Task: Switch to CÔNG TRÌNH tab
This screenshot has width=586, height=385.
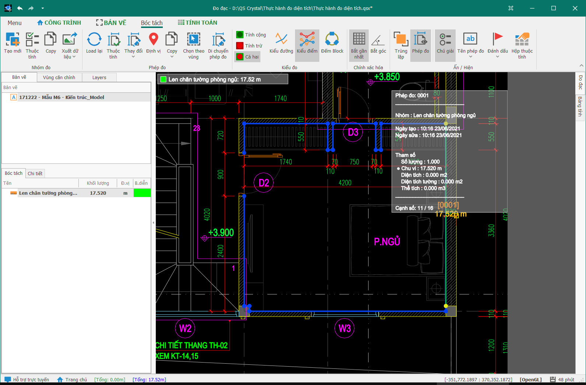Action: [x=59, y=23]
